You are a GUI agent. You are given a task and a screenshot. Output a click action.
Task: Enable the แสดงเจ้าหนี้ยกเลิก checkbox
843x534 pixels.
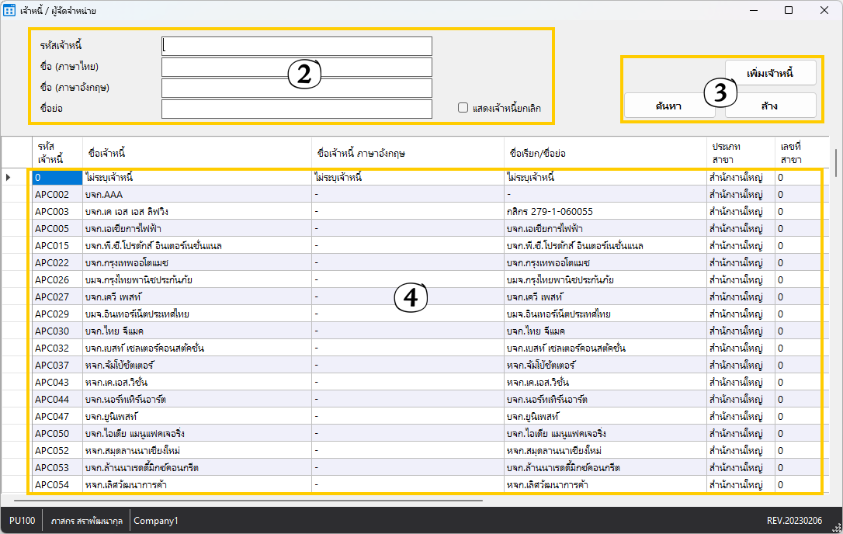pyautogui.click(x=463, y=109)
